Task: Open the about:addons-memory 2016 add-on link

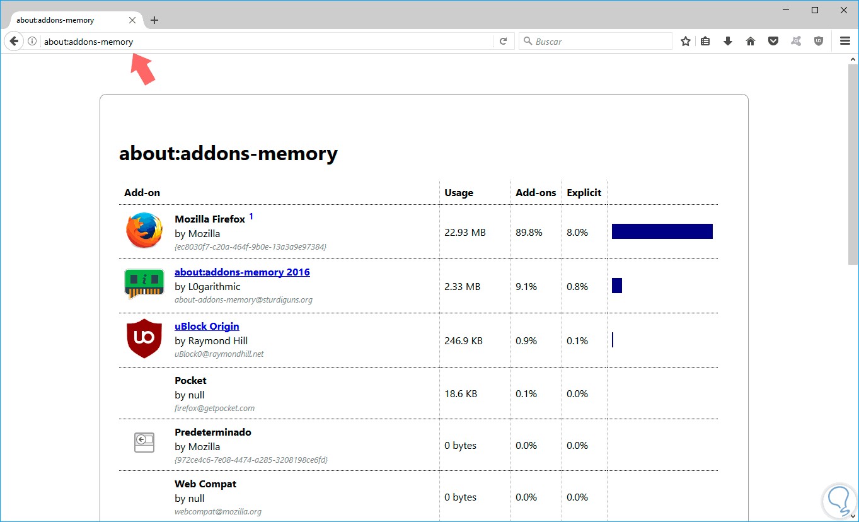Action: (242, 272)
